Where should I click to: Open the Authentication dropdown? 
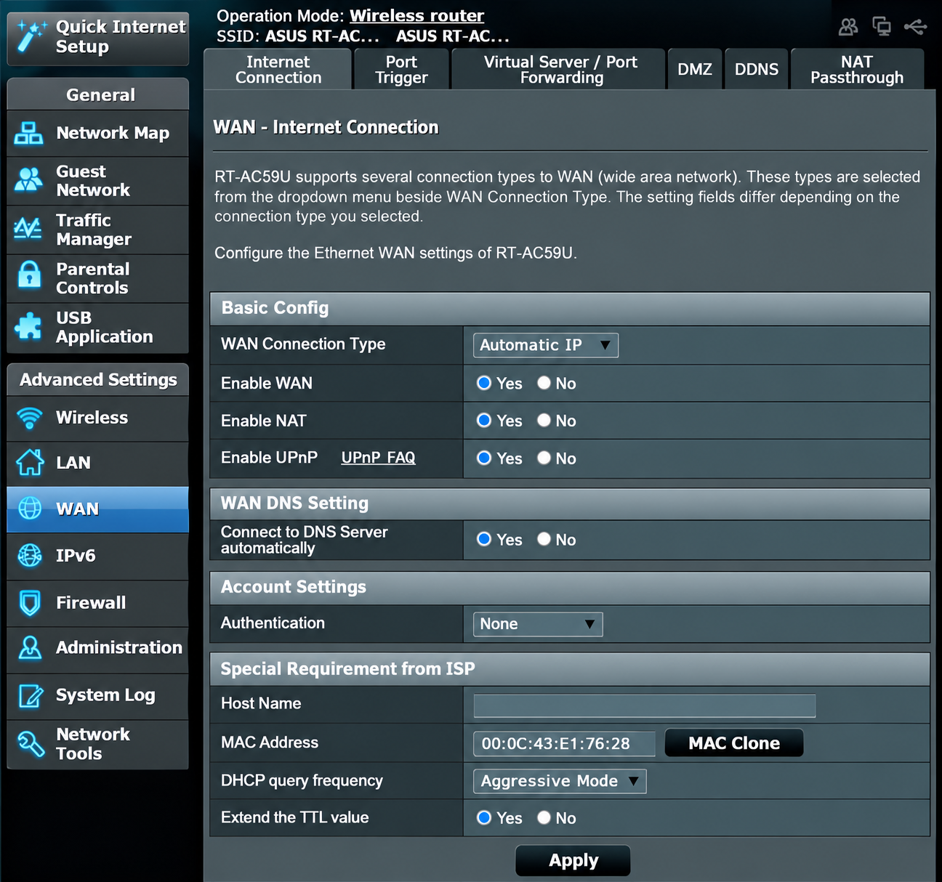pyautogui.click(x=538, y=624)
